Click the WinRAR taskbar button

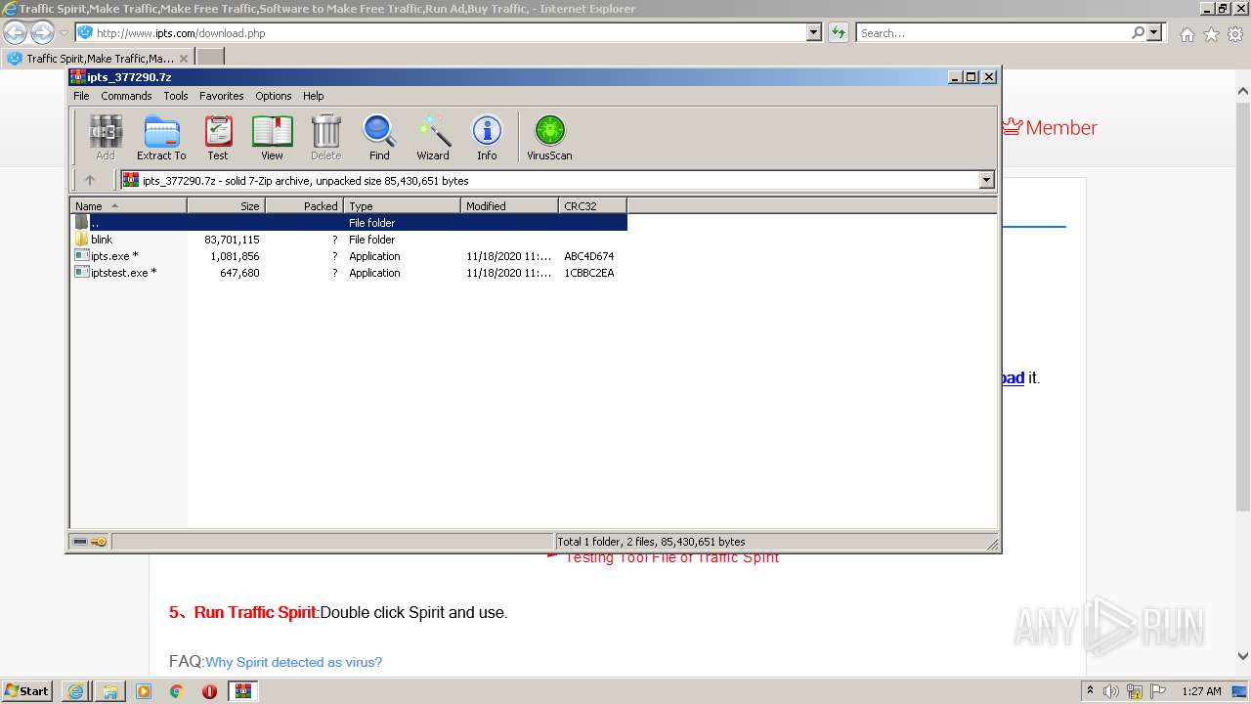click(x=243, y=691)
